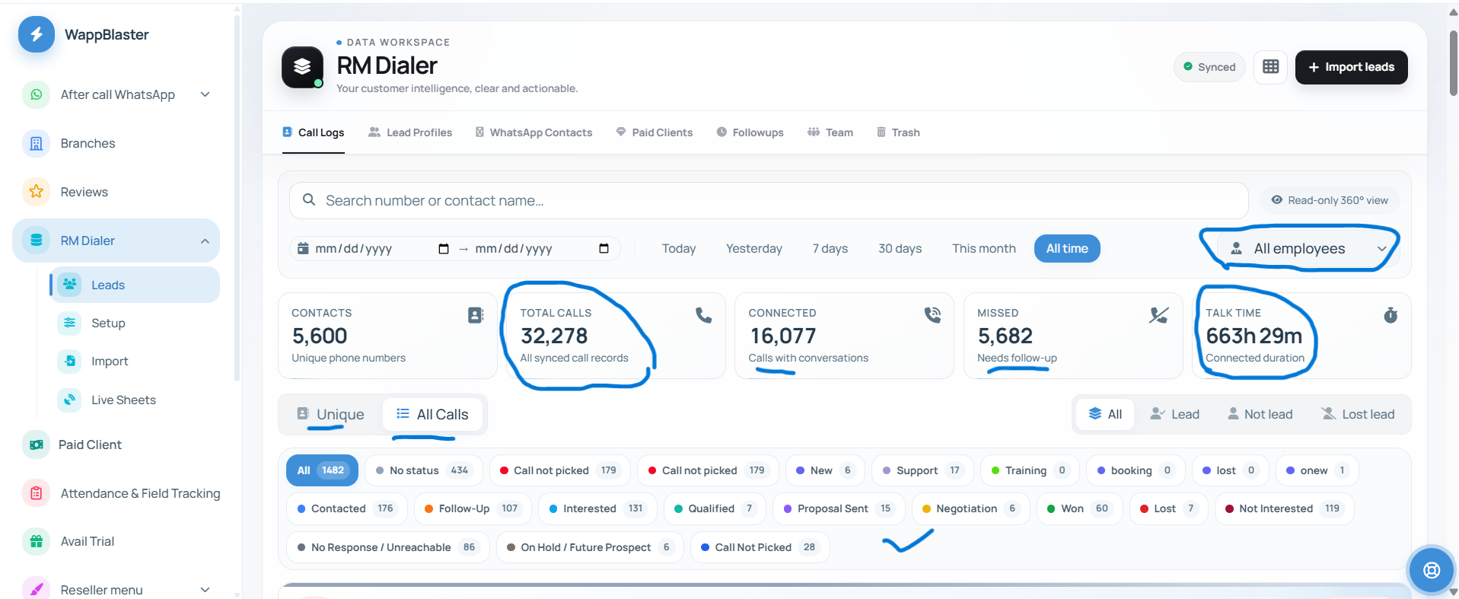Open the Call Logs tab

point(314,132)
